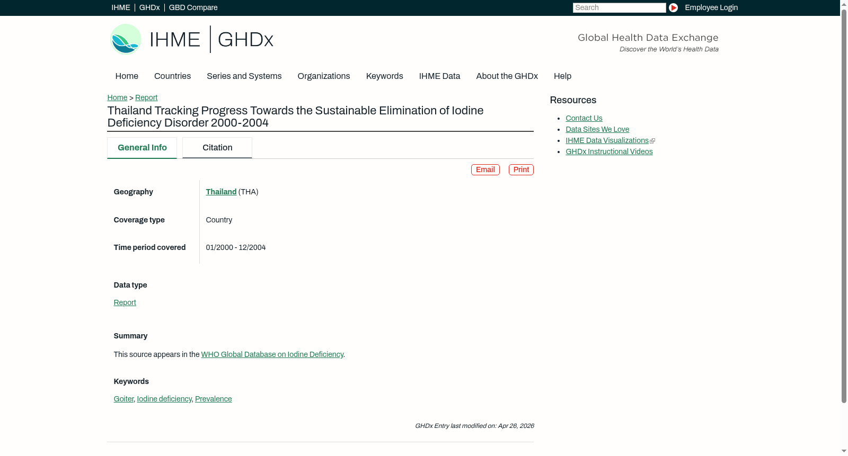Click external link icon beside IHME Data Visualizations

point(652,141)
